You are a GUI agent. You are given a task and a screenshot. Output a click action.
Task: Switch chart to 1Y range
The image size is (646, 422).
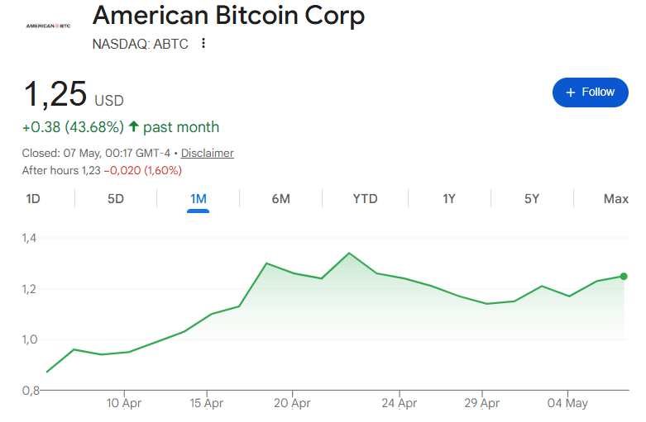coord(449,199)
